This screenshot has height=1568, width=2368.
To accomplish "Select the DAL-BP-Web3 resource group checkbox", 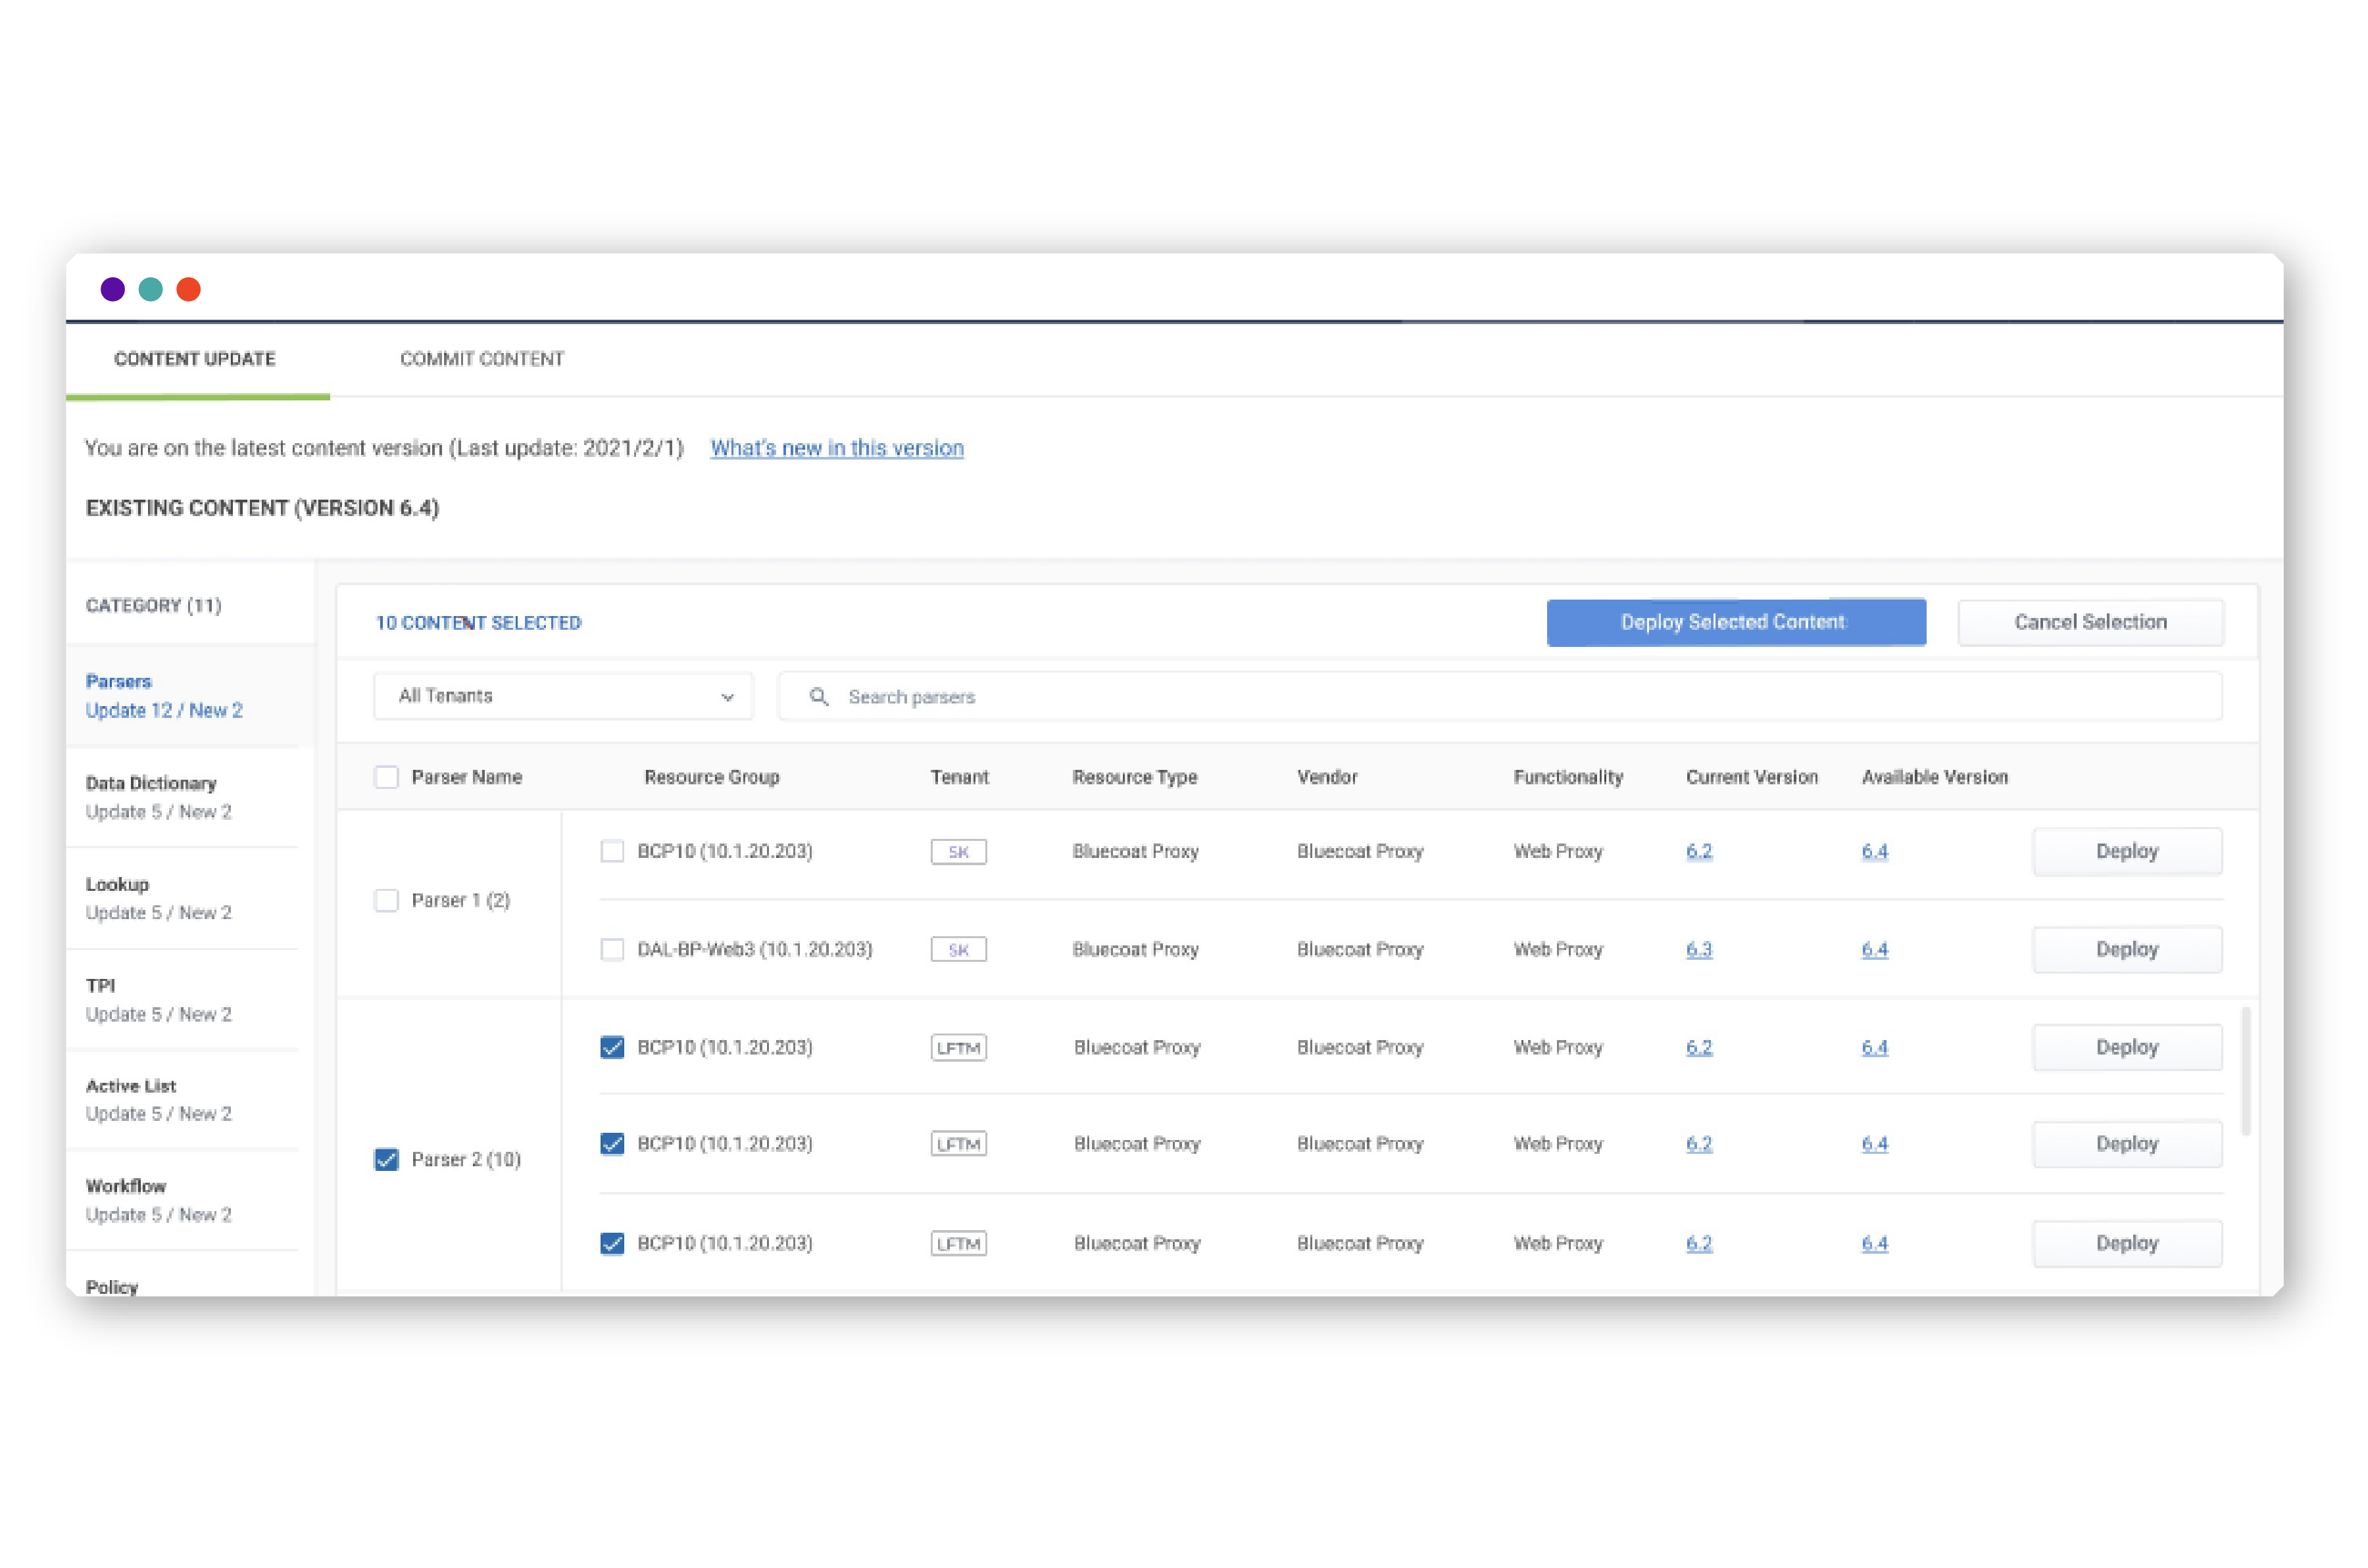I will (x=612, y=950).
